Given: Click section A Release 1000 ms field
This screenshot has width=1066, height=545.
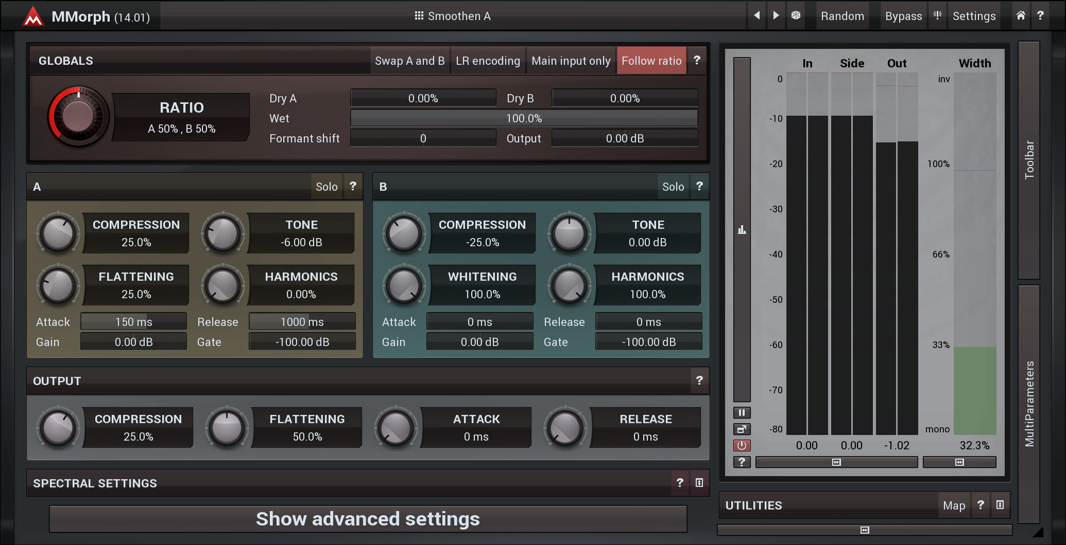Looking at the screenshot, I should [302, 322].
